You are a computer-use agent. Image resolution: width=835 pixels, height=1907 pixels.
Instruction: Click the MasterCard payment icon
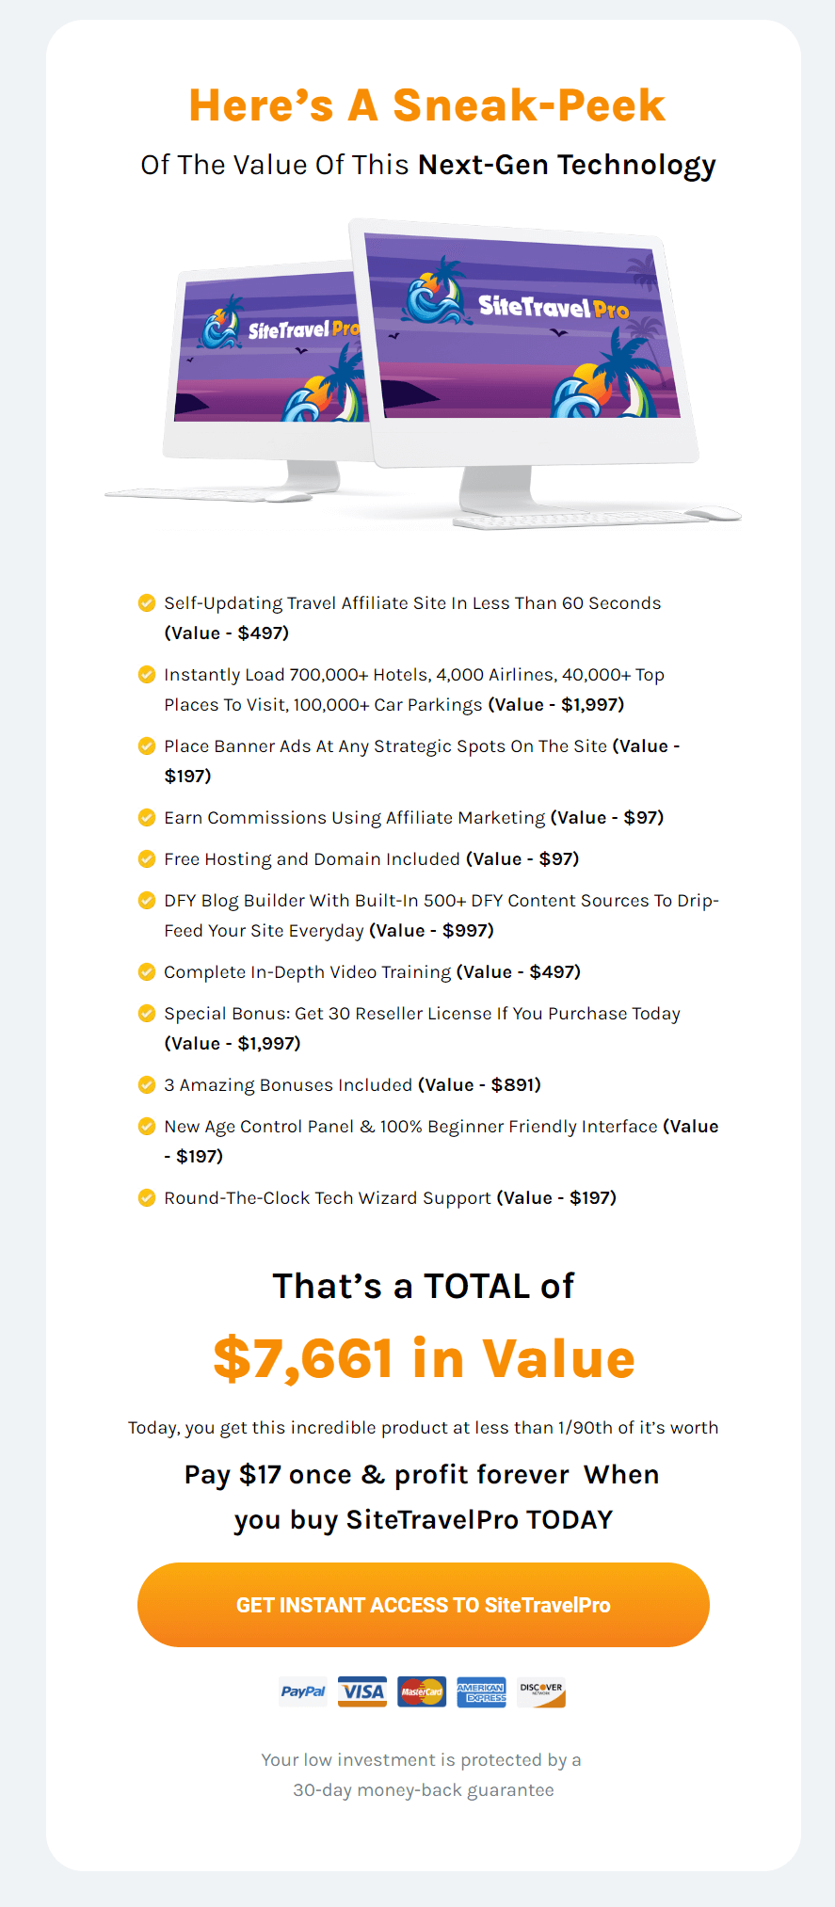(x=422, y=1691)
